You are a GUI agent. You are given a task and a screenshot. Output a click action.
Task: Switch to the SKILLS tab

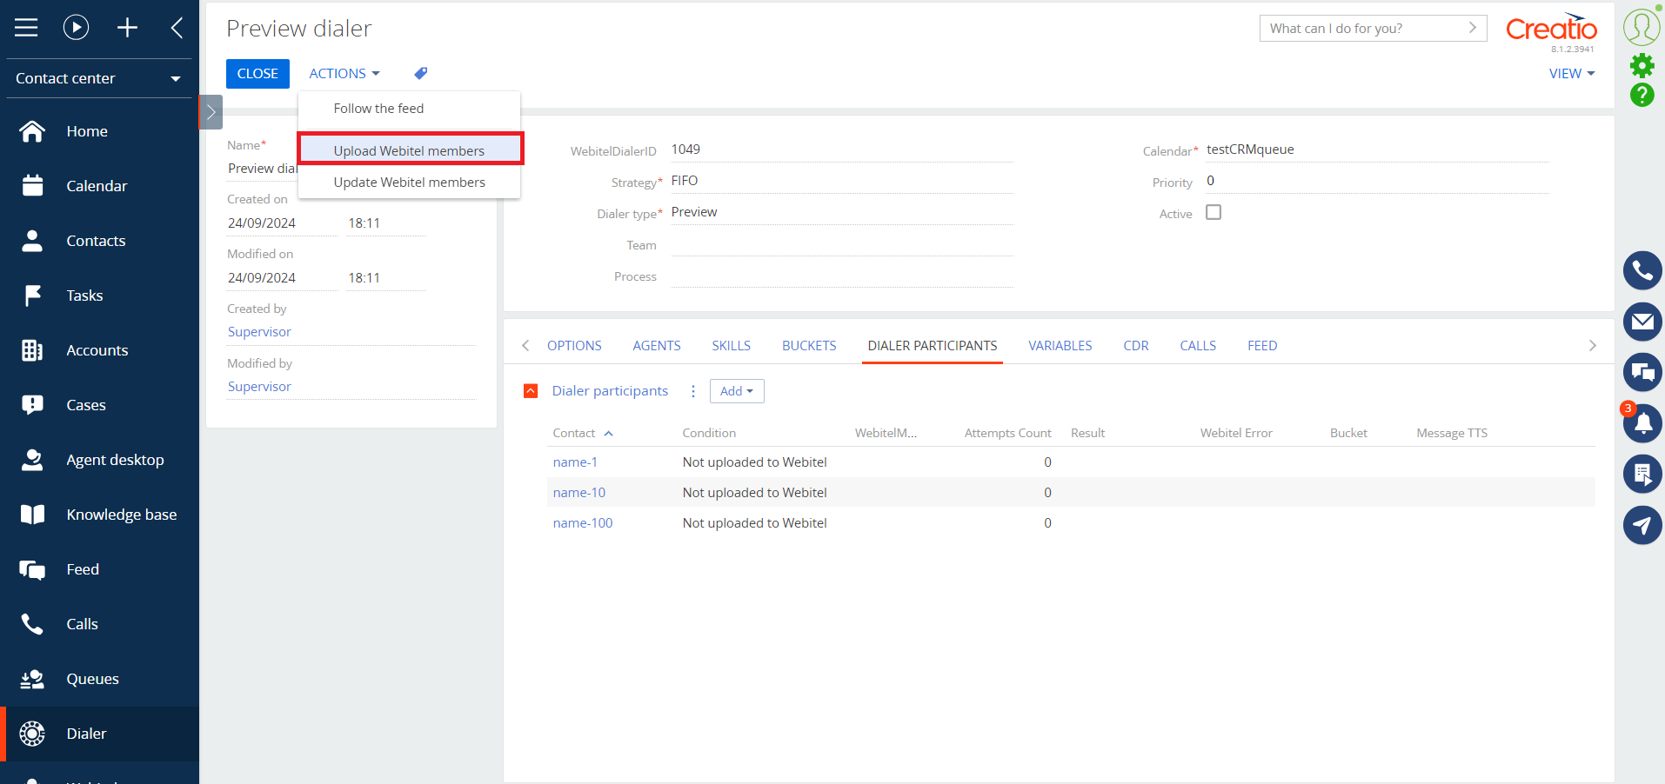[732, 346]
